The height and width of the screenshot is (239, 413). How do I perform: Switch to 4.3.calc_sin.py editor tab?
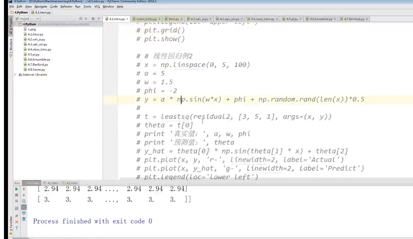[x=229, y=19]
